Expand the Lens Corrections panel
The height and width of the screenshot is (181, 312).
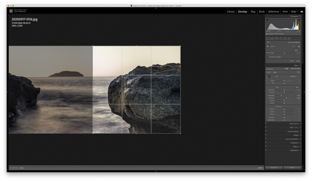300,139
